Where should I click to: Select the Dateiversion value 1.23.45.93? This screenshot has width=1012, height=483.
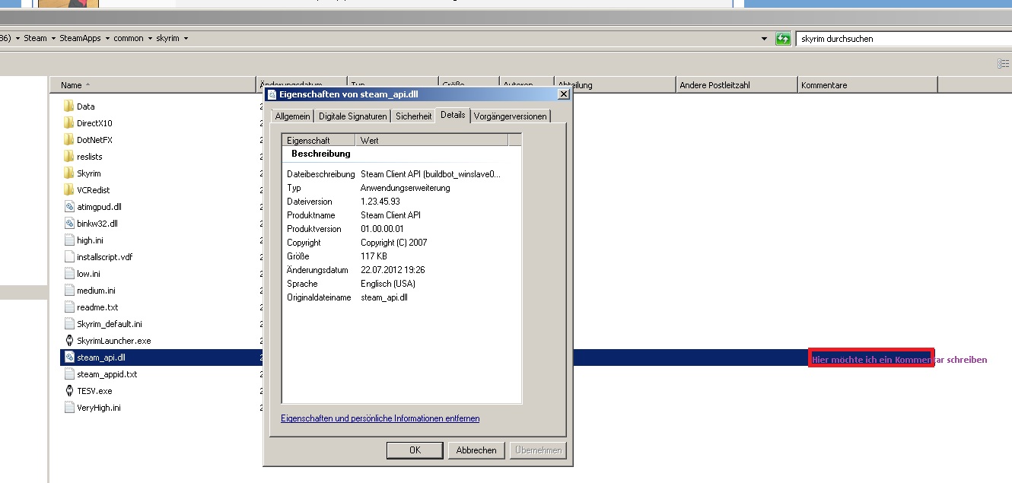tap(380, 202)
